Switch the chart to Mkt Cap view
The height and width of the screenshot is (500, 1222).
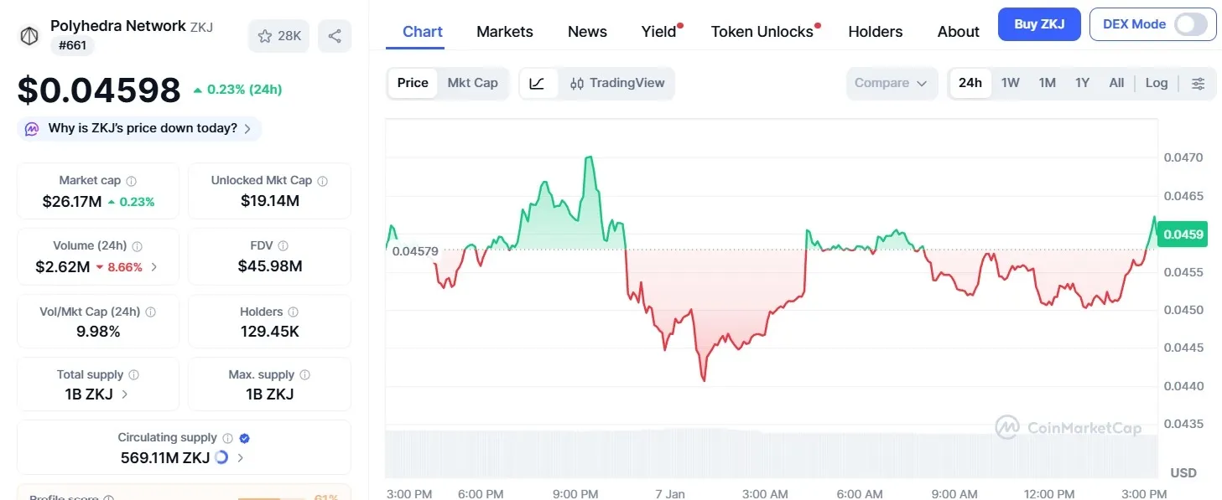pos(472,83)
